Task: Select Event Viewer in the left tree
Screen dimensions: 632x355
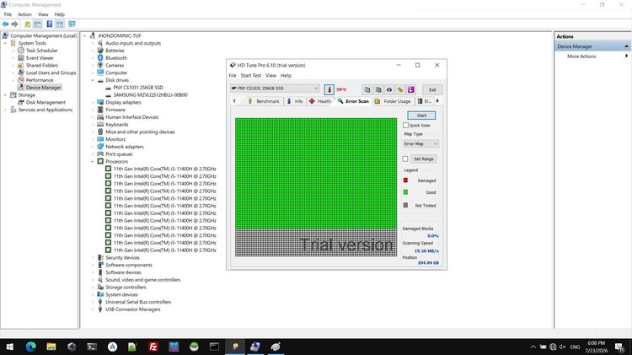Action: [x=40, y=57]
